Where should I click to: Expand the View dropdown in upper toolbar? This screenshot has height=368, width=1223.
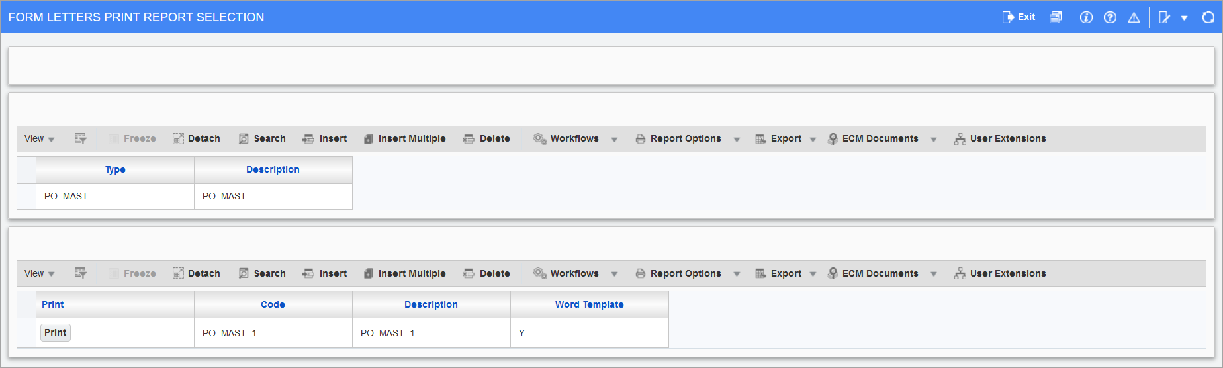click(39, 138)
